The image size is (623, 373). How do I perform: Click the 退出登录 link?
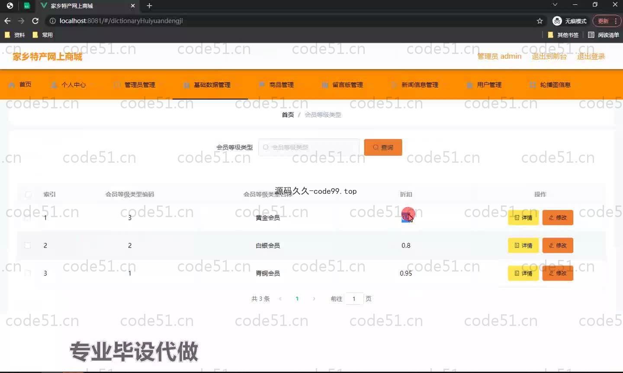[591, 56]
